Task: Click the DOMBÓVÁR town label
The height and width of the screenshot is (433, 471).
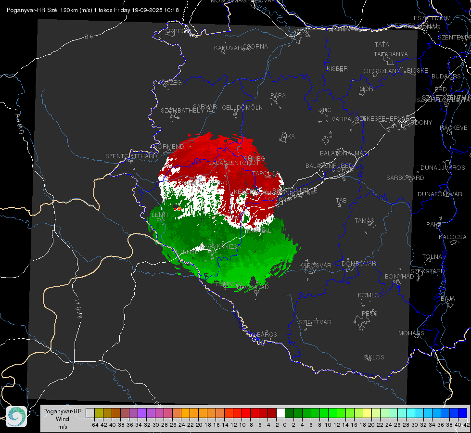Action: pos(358,264)
